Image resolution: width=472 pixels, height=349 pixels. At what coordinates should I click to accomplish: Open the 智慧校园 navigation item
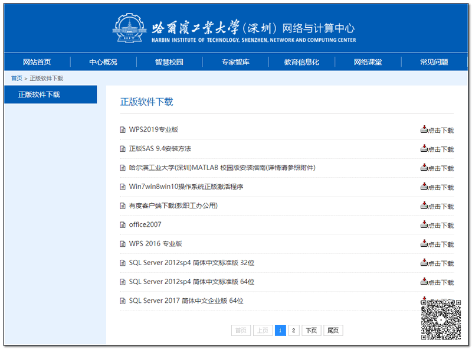point(169,62)
